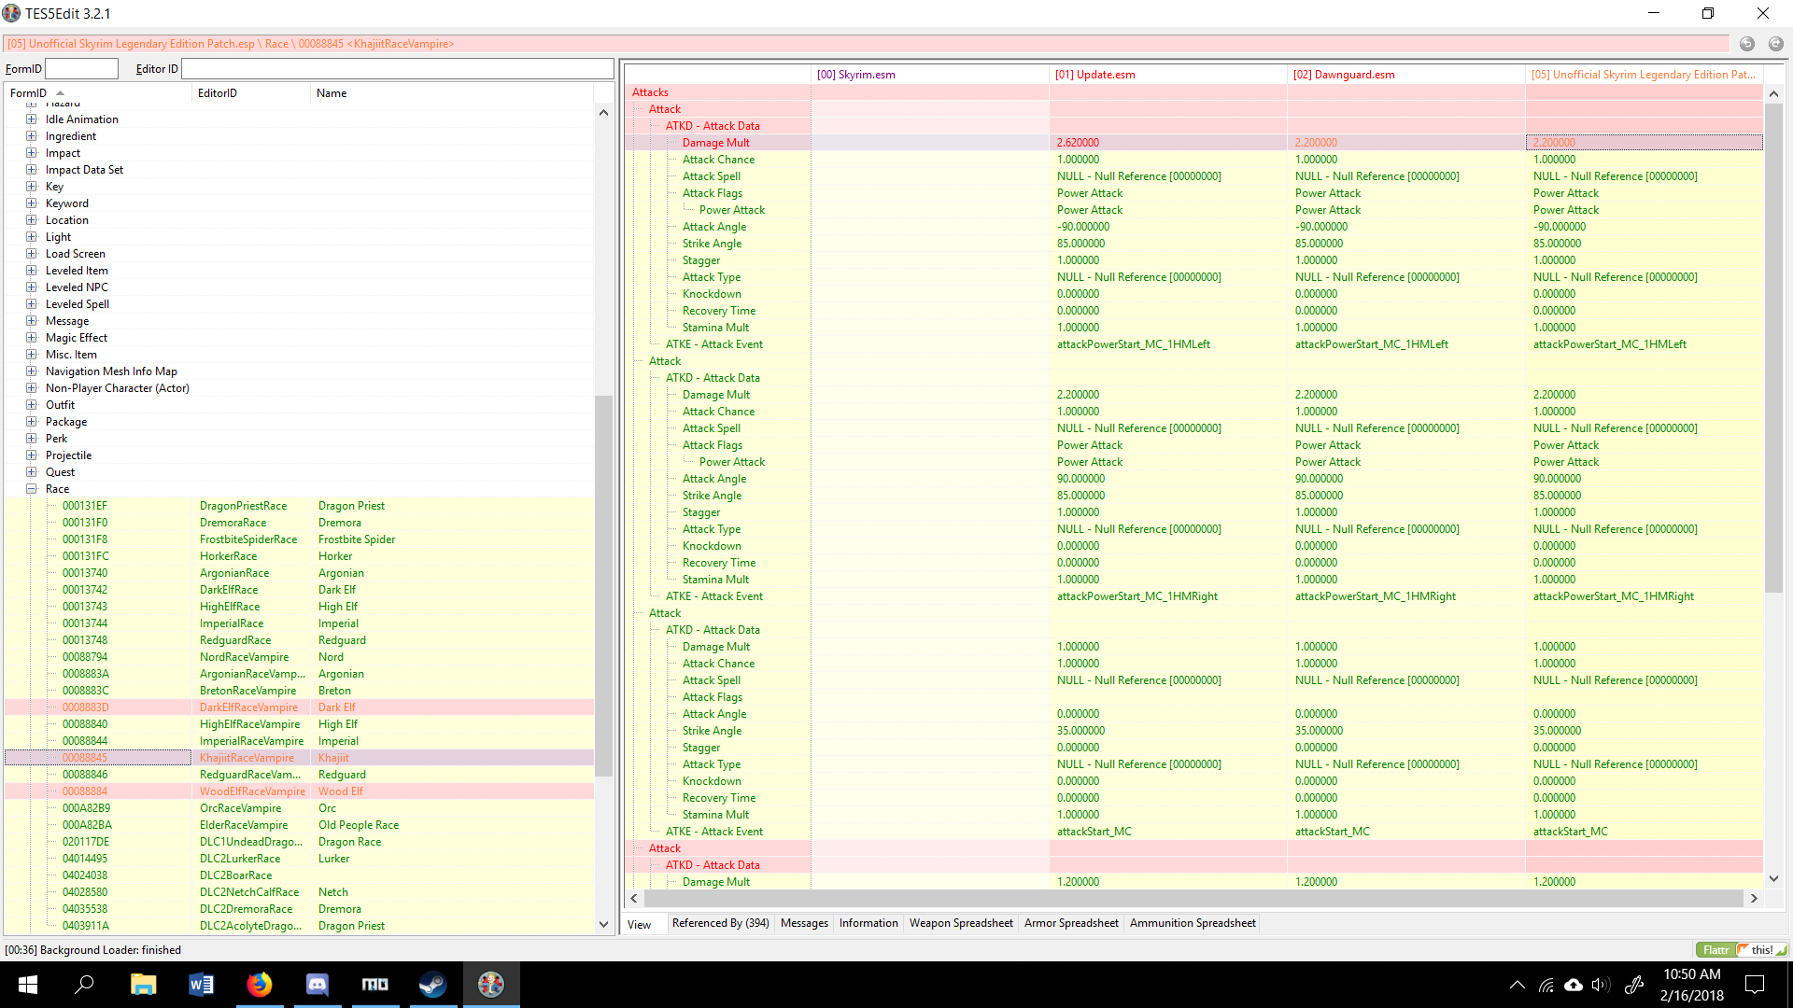Screen dimensions: 1793x1008
Task: Open Mod Organizer from the taskbar
Action: [x=375, y=985]
